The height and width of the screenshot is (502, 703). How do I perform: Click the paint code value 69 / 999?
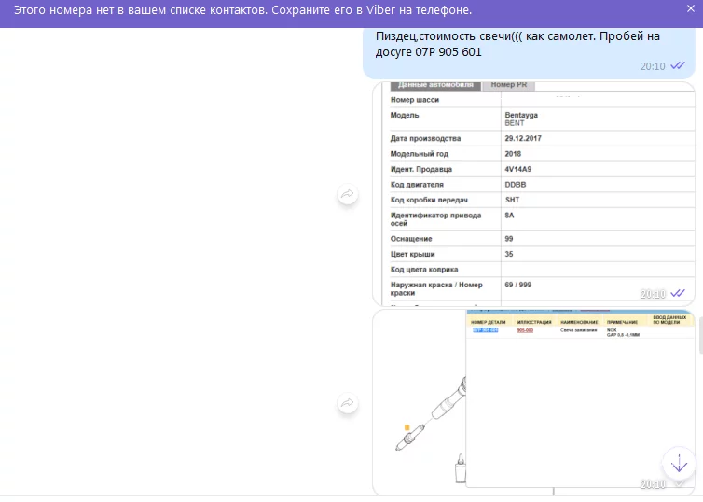(517, 285)
